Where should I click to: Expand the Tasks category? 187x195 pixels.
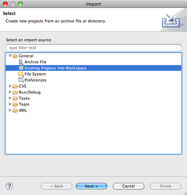point(10,98)
